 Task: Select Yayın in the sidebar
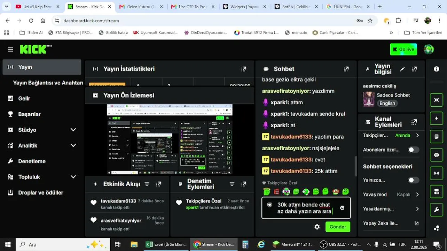42,67
